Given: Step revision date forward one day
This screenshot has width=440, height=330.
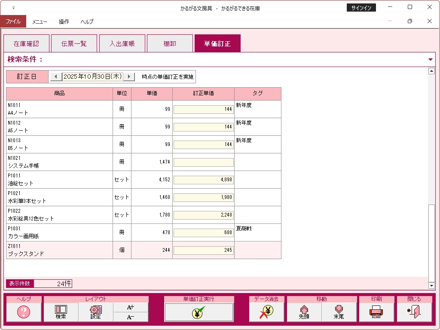Looking at the screenshot, I should pyautogui.click(x=129, y=76).
